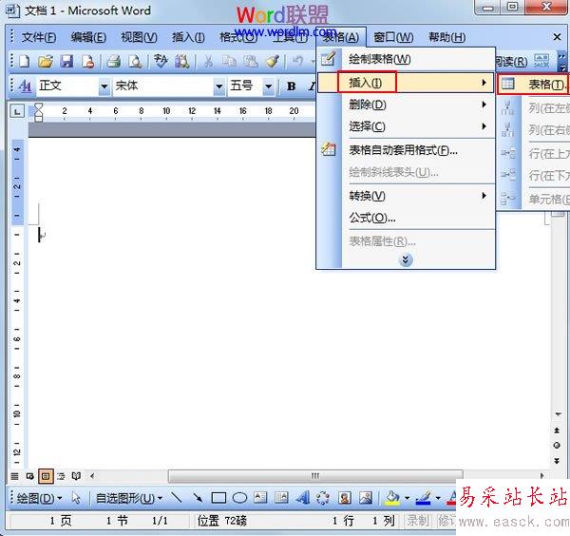Switch to Normal view button
This screenshot has width=570, height=536.
14,476
